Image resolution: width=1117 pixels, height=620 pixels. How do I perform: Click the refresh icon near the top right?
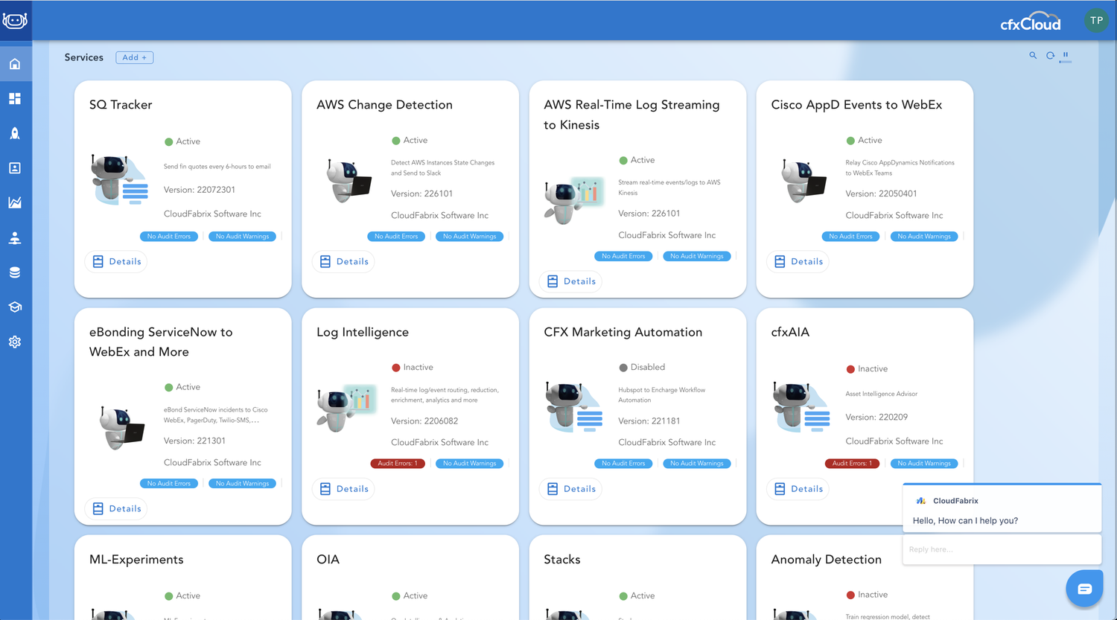1050,55
